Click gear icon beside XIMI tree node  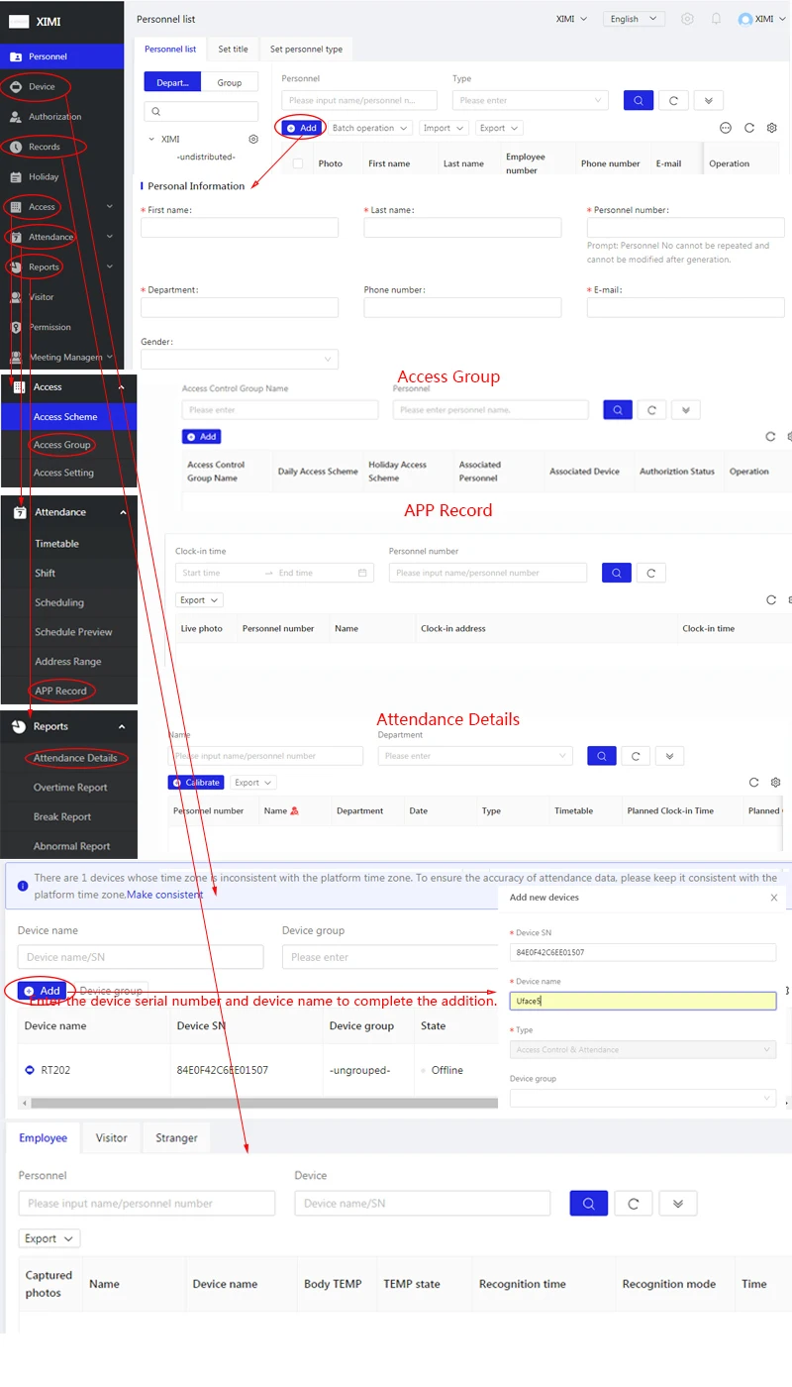tap(253, 140)
